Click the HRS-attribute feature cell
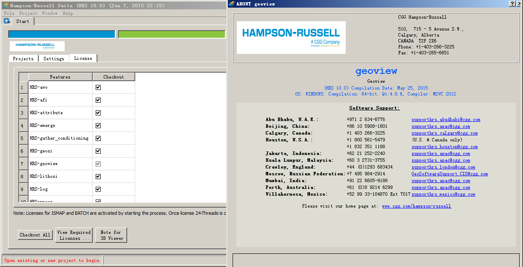Viewport: 523px width, 267px height. pos(60,113)
